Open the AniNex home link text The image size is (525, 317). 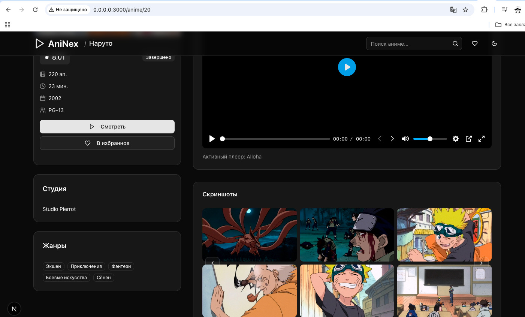coord(63,44)
